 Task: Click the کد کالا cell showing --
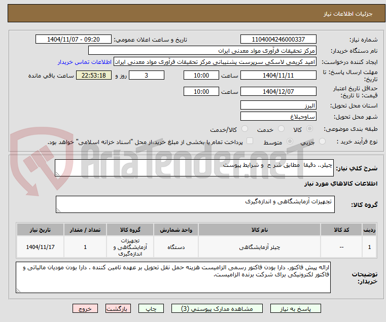point(341,247)
